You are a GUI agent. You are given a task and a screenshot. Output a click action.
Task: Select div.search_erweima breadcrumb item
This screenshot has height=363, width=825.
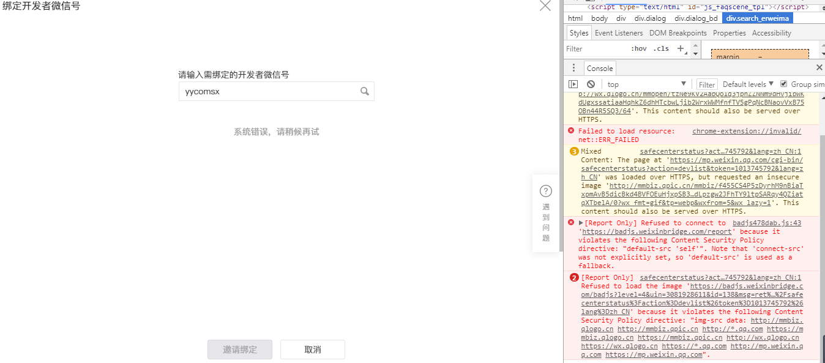[758, 18]
